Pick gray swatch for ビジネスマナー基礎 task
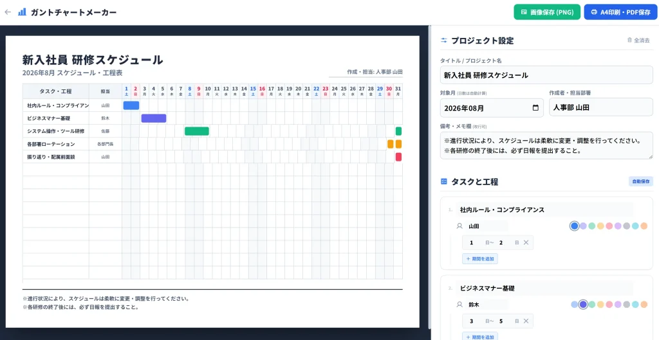659x340 pixels. pos(627,305)
